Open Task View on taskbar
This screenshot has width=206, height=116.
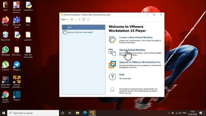pos(70,113)
